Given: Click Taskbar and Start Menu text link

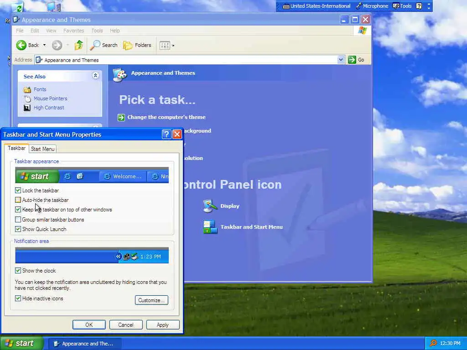Looking at the screenshot, I should [x=251, y=227].
